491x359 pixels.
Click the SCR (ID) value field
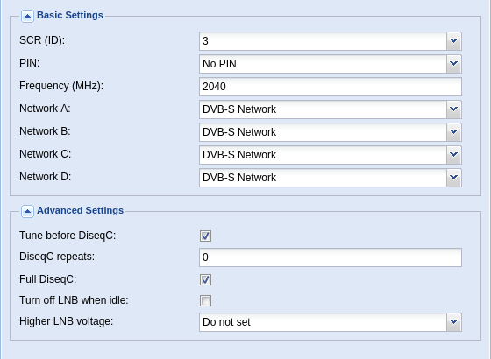[323, 41]
